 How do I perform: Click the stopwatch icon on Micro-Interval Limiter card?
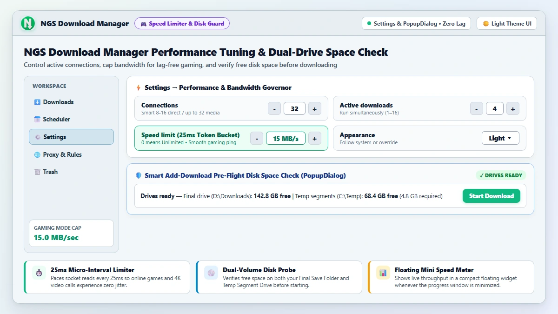pos(39,273)
